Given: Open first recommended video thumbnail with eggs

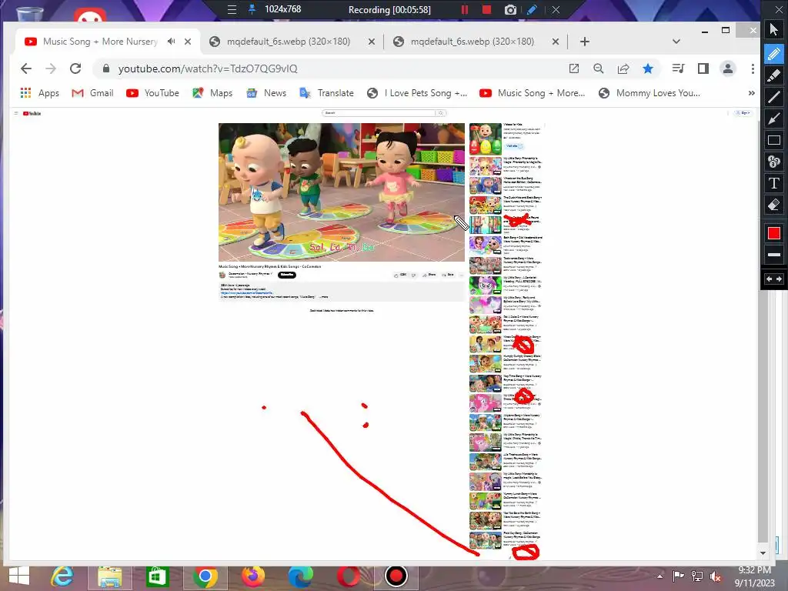Looking at the screenshot, I should click(486, 139).
